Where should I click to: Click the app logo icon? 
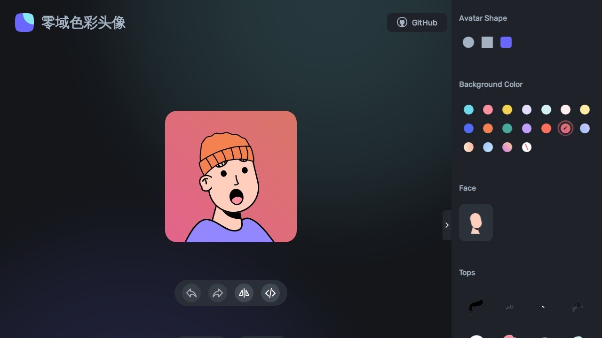point(24,23)
